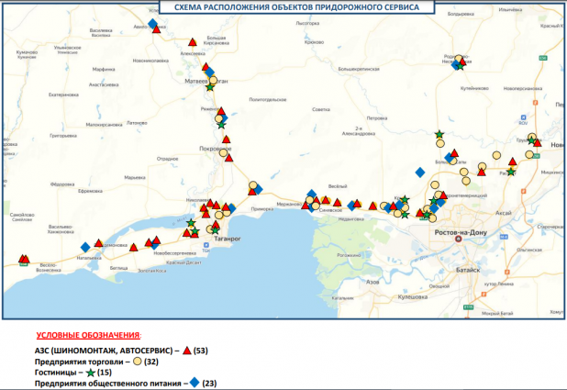Click the Советка label
The width and height of the screenshot is (567, 390).
click(x=321, y=109)
